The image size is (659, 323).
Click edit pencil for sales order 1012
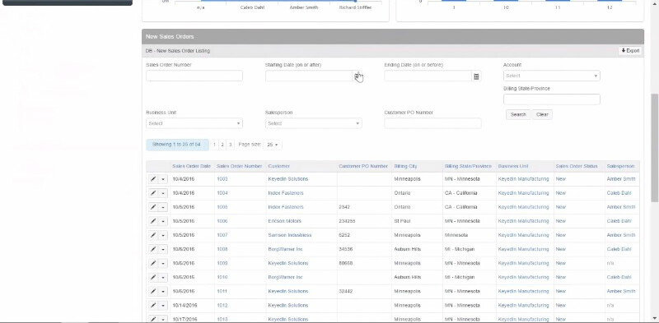[153, 306]
